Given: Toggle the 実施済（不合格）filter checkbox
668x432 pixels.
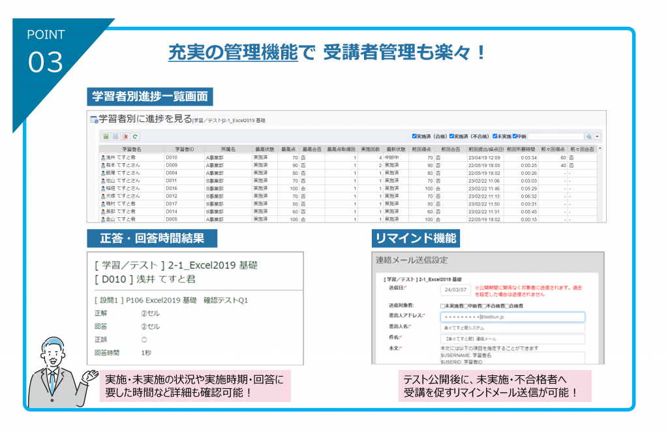Looking at the screenshot, I should coord(451,136).
